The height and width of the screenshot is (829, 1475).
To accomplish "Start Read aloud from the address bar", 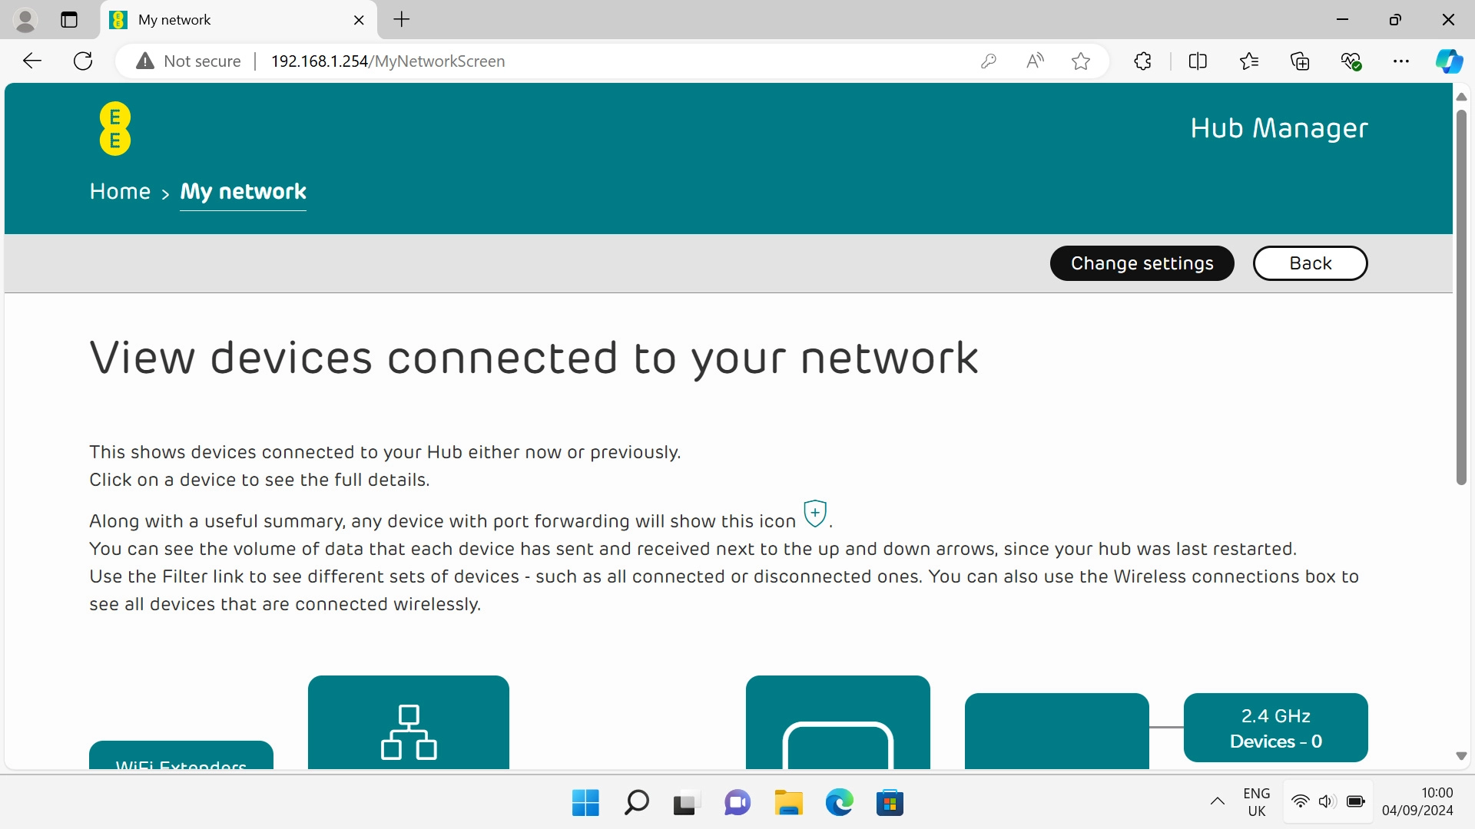I will pyautogui.click(x=1034, y=61).
